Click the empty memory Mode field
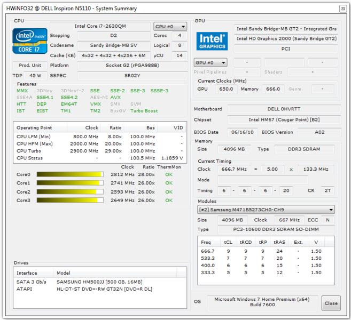351x320 pixels. coord(263,180)
